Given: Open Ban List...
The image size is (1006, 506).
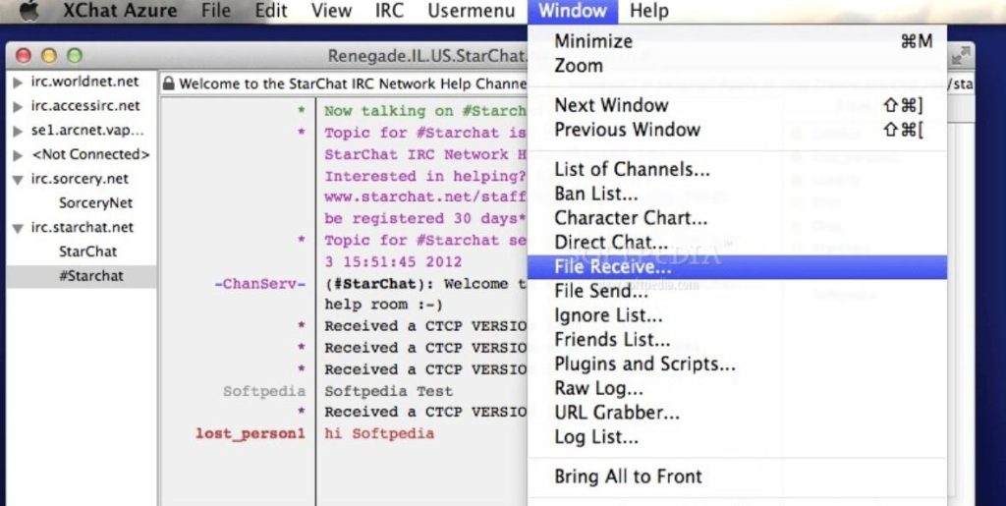Looking at the screenshot, I should 737,194.
